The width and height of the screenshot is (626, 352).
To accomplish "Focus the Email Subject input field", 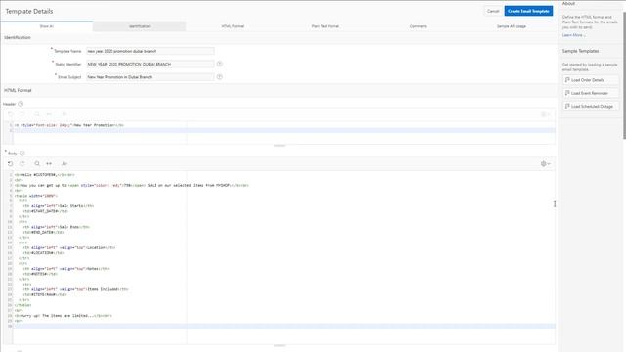I will [x=150, y=77].
